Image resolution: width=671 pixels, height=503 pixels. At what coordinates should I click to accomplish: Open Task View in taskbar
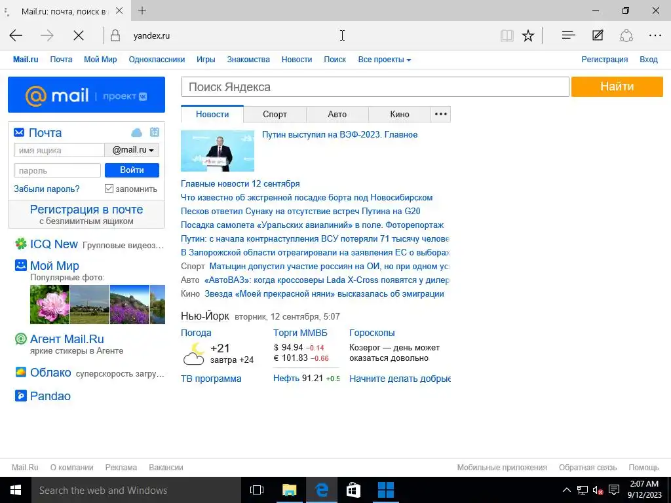tap(257, 490)
